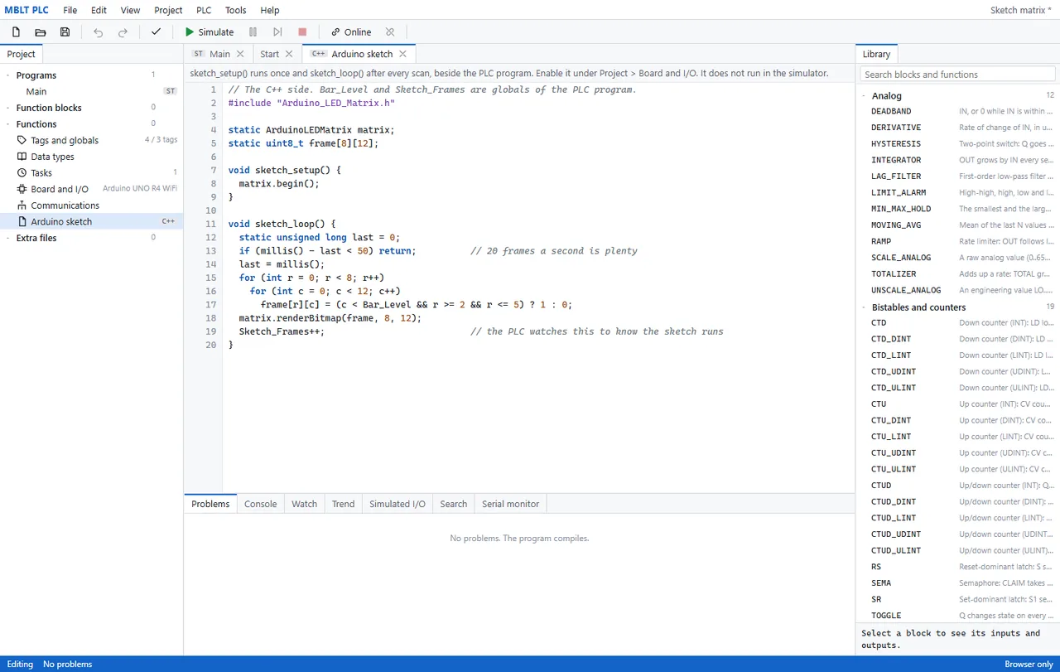Close the Arduino sketch editor tab
The image size is (1060, 672).
point(402,54)
